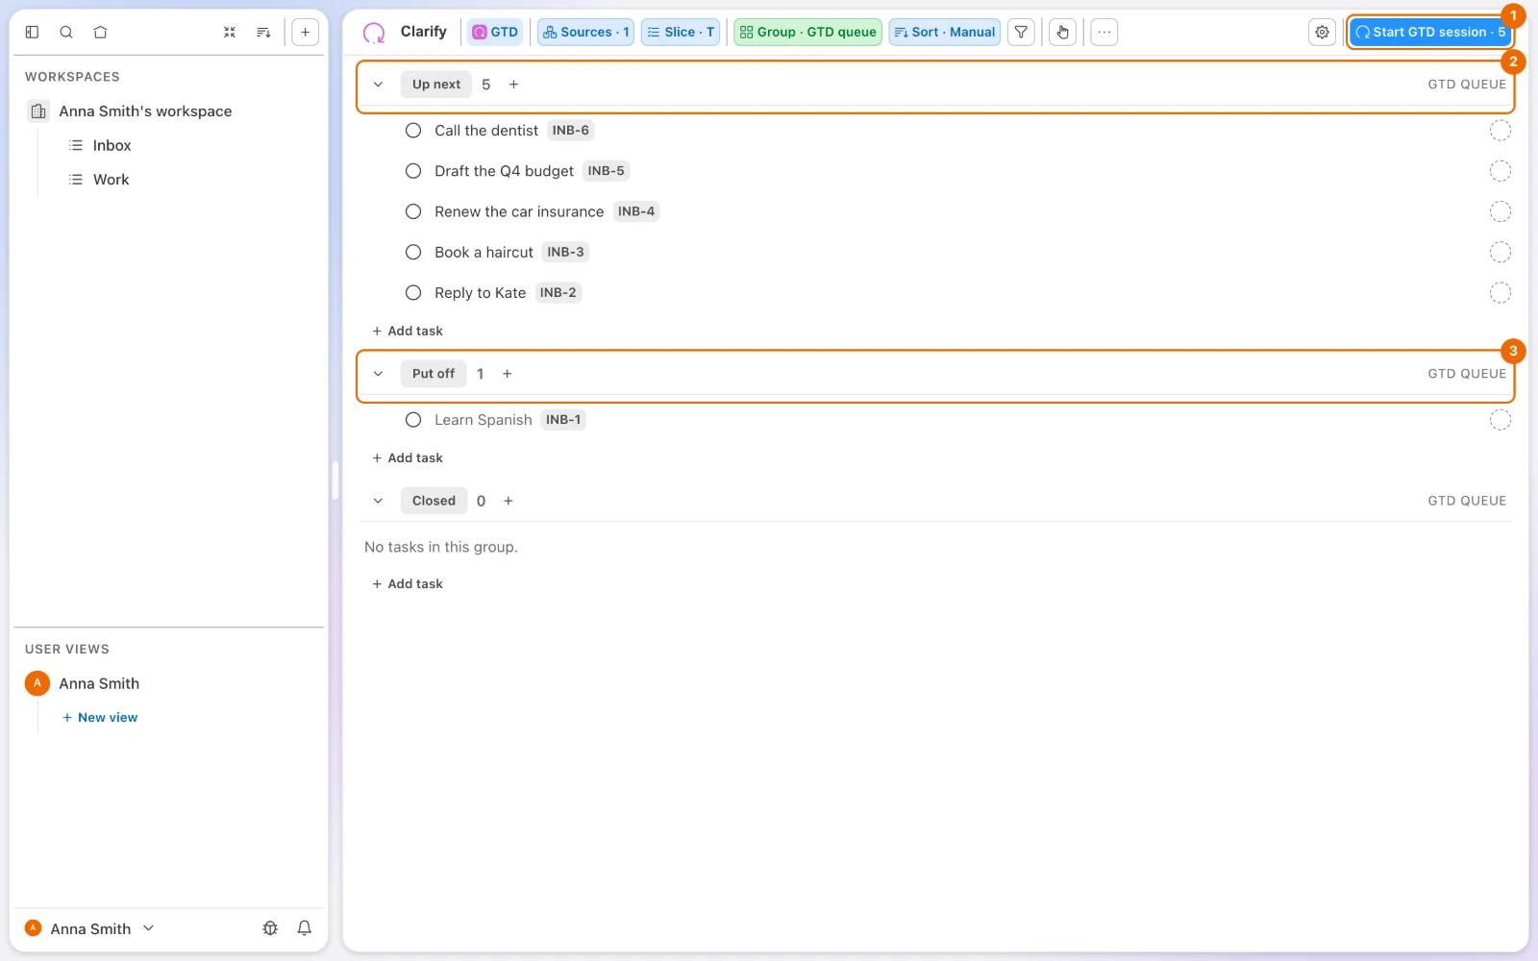This screenshot has height=961, width=1538.
Task: Click dashed assignee circle for Learn Spanish
Action: coord(1500,420)
